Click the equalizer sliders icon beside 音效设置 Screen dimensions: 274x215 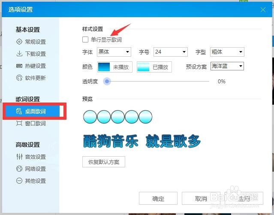[19, 157]
